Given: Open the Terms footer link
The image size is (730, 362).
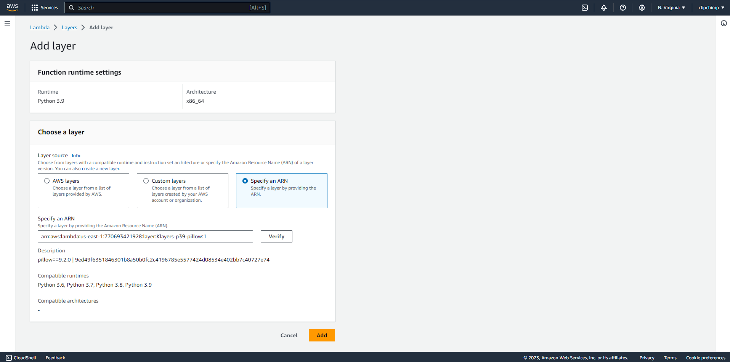Looking at the screenshot, I should point(670,358).
